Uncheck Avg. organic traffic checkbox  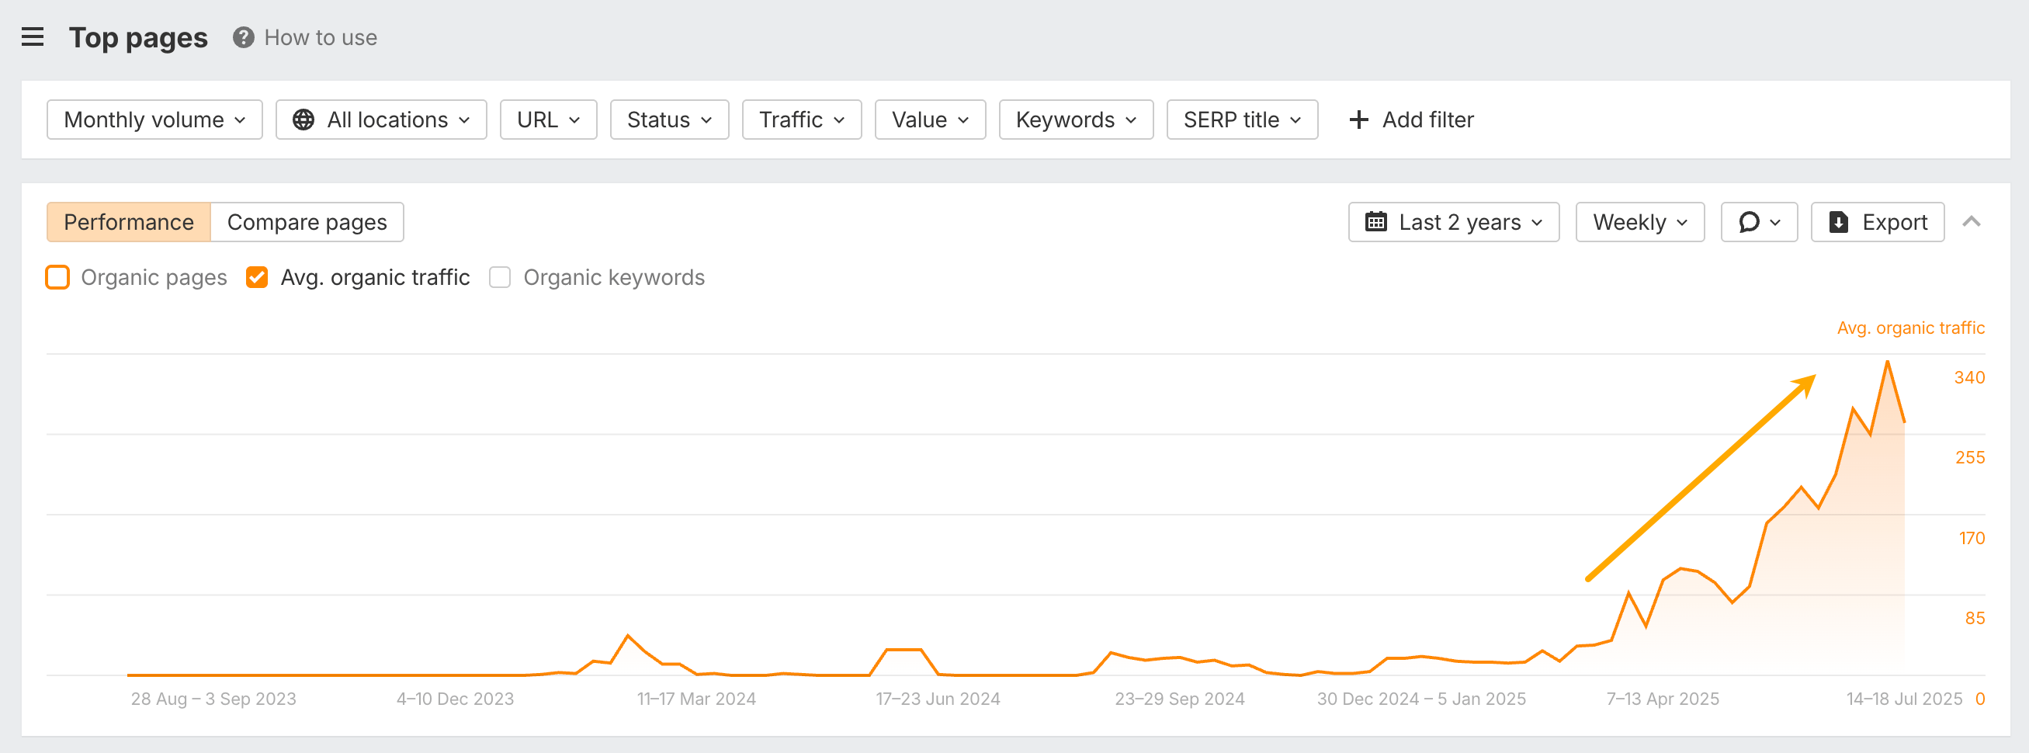(257, 277)
